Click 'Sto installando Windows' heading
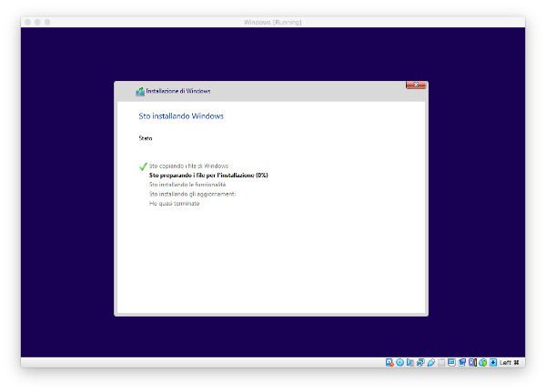Screen dimensions: 546x392 [x=181, y=116]
